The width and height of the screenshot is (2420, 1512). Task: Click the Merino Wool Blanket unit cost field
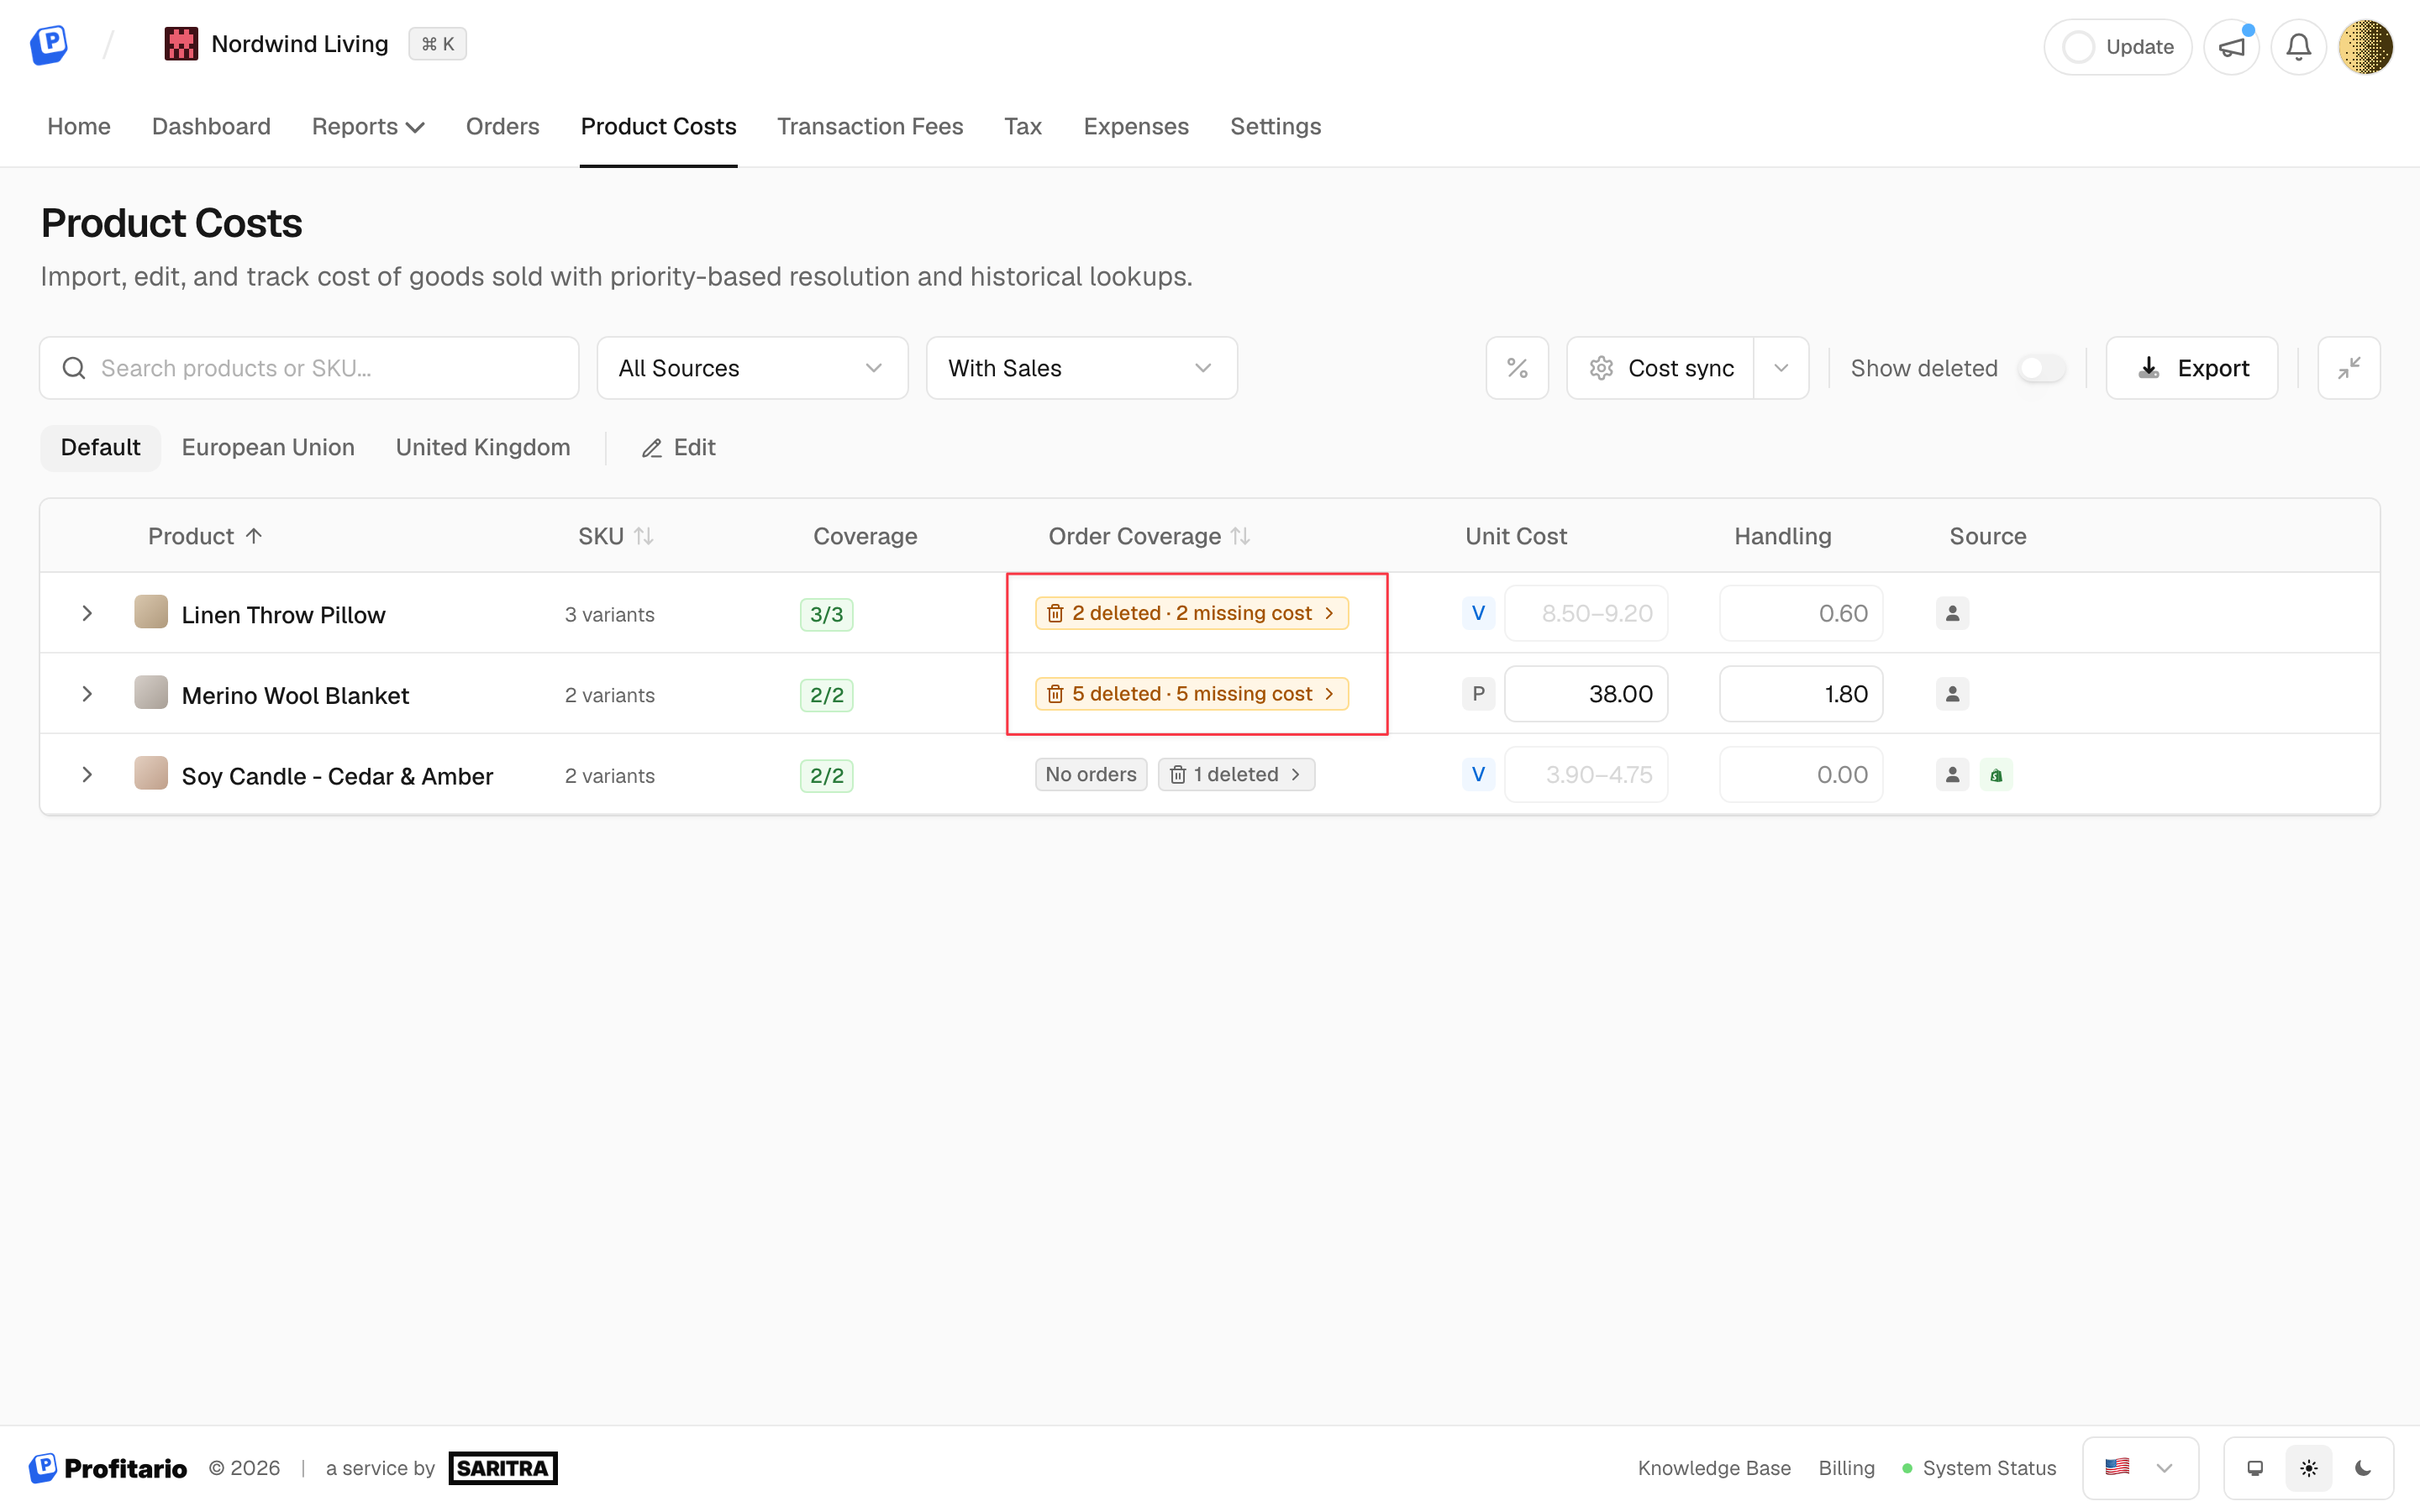[1586, 694]
